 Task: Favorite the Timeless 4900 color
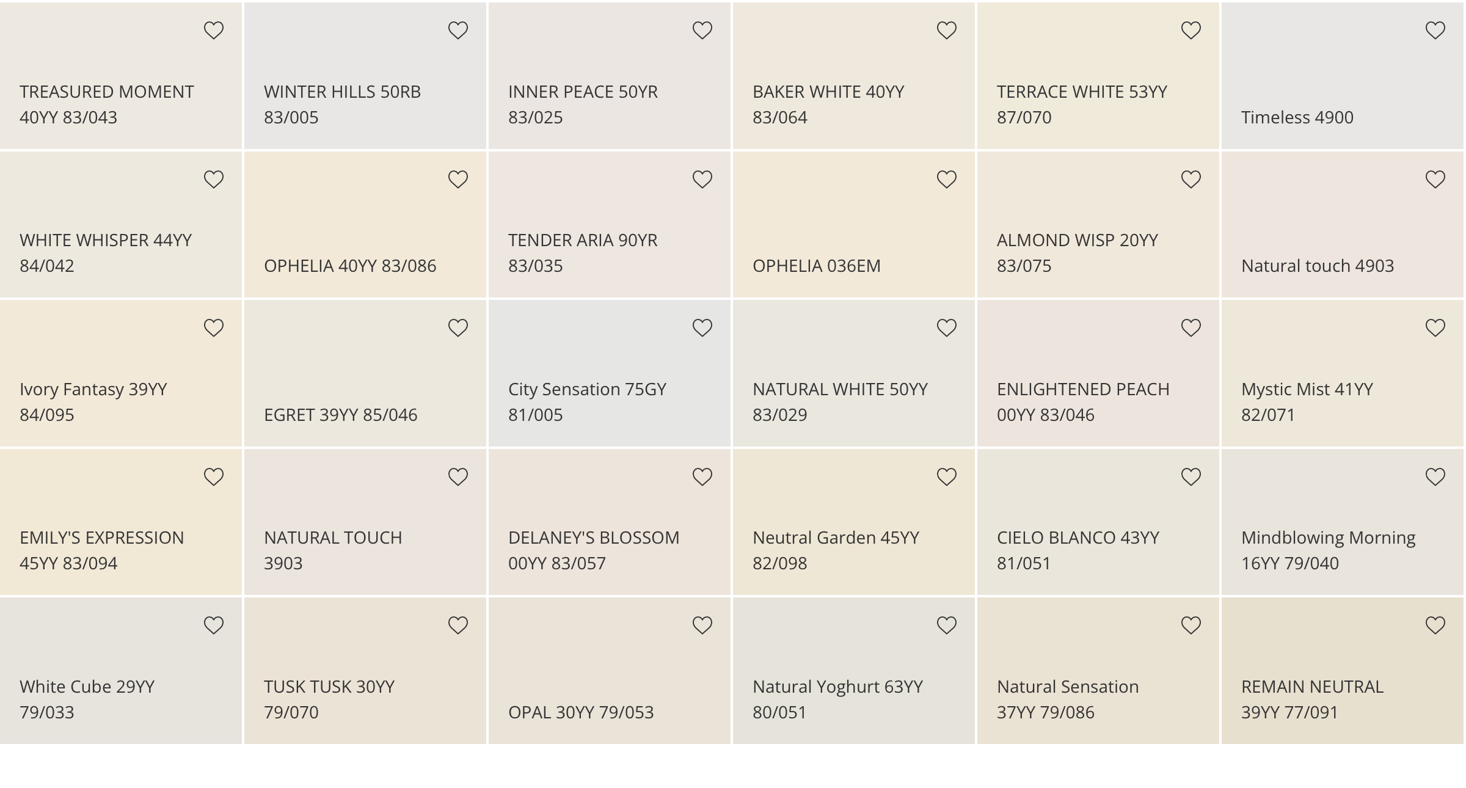click(1435, 30)
